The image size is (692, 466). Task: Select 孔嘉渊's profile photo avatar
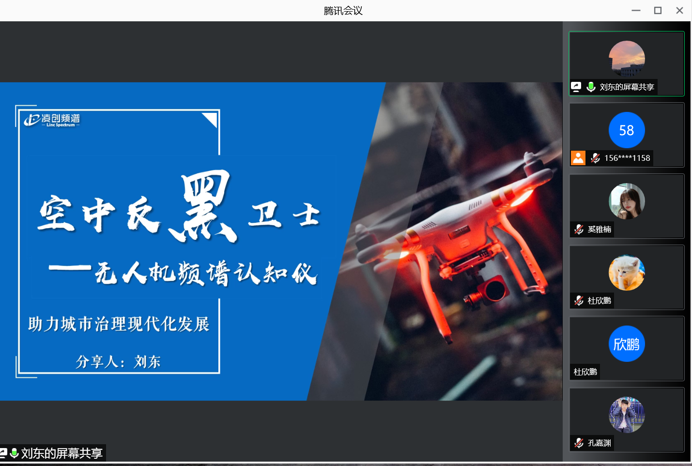coord(626,415)
